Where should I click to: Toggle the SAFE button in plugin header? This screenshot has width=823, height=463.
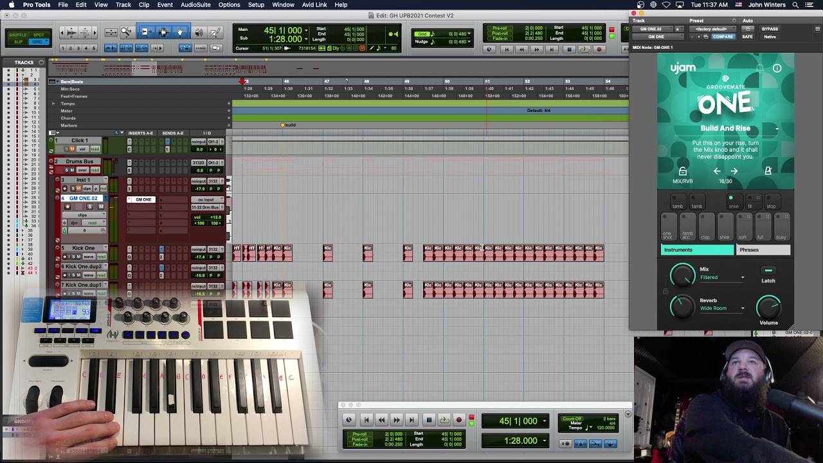pyautogui.click(x=747, y=37)
